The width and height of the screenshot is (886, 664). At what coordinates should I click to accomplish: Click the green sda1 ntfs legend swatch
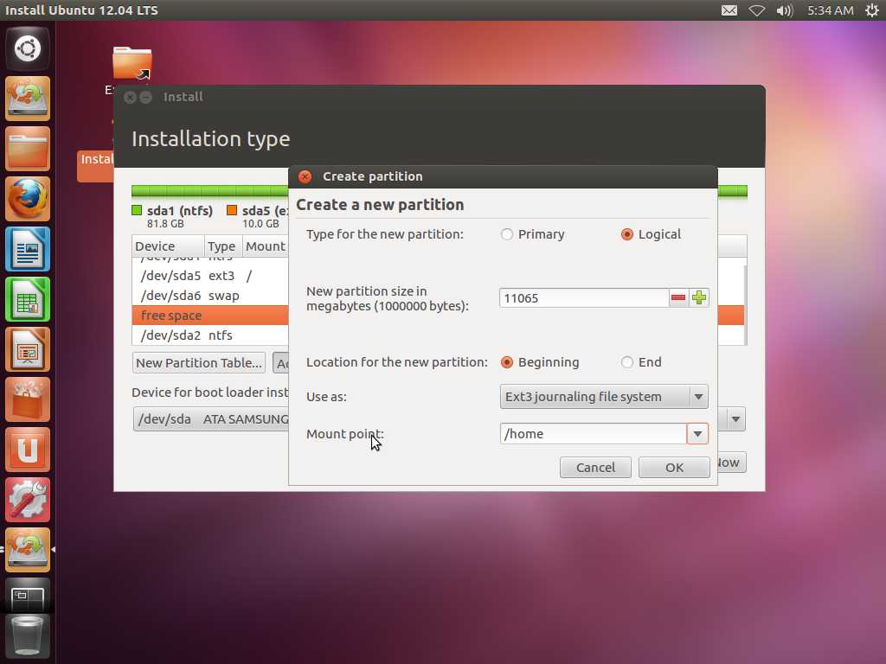137,211
